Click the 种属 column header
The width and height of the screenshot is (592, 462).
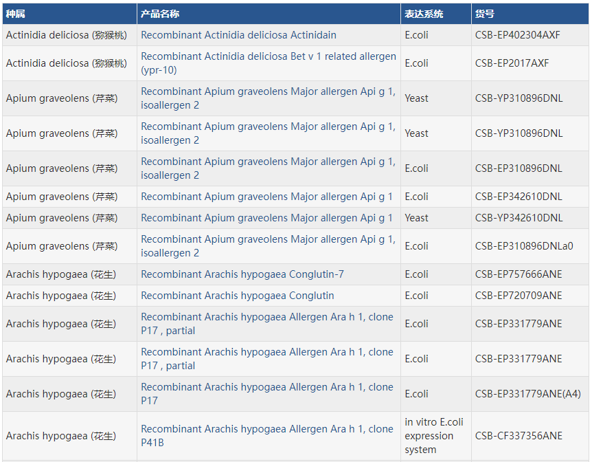(x=16, y=14)
